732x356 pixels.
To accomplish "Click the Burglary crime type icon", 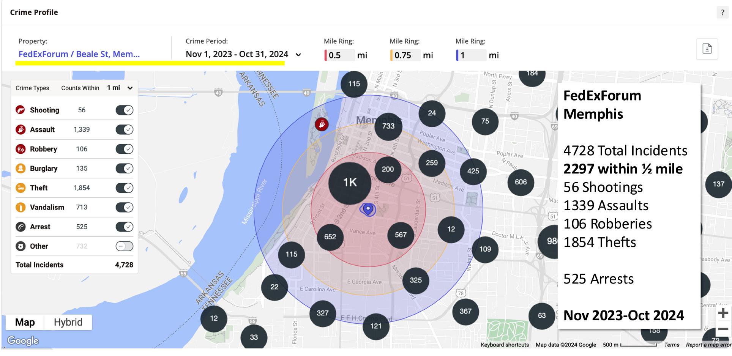I will pos(20,168).
